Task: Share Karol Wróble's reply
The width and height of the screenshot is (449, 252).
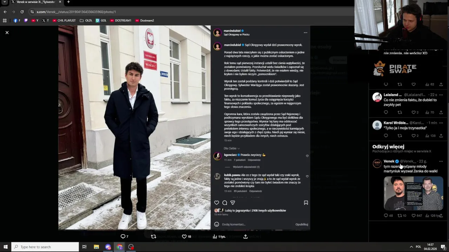Action: [441, 135]
